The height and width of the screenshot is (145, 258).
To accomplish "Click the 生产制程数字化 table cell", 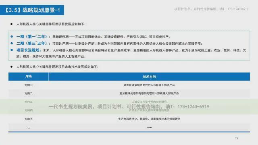I will click(149, 119).
